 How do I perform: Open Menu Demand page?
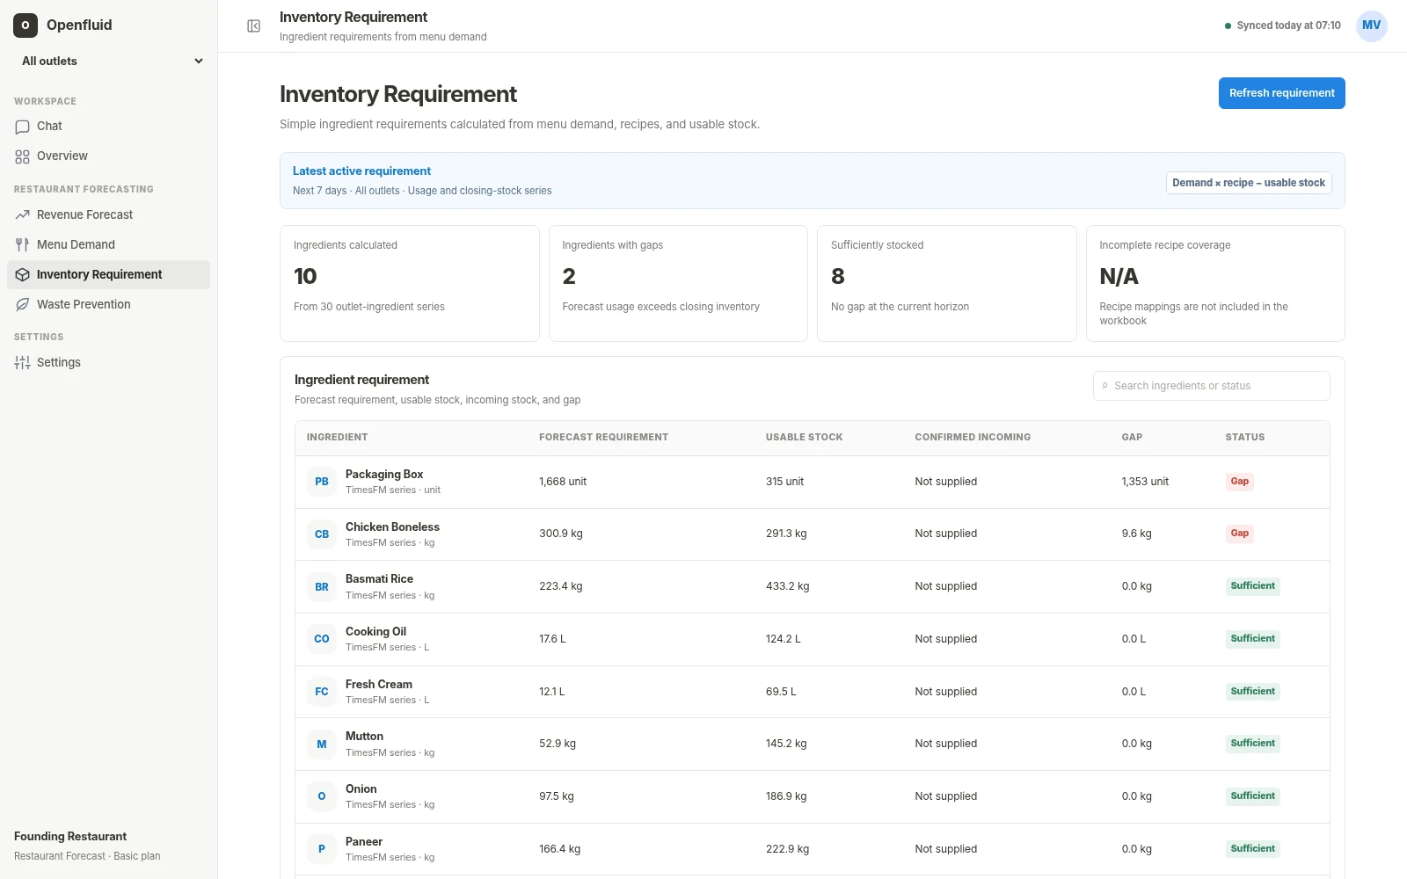coord(109,245)
